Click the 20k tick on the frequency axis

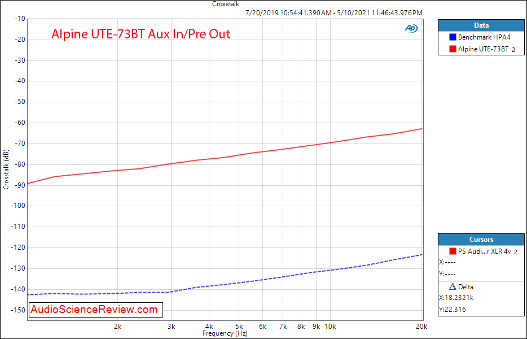point(421,327)
